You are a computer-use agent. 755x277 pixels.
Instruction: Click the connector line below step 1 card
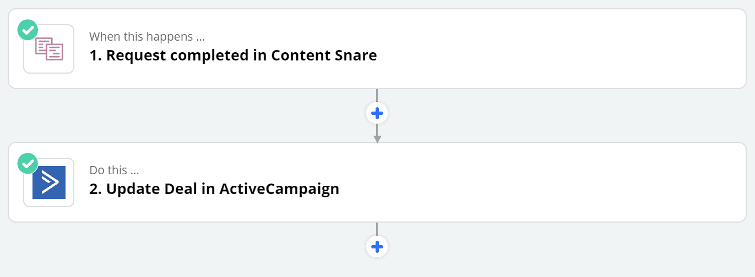pyautogui.click(x=377, y=96)
